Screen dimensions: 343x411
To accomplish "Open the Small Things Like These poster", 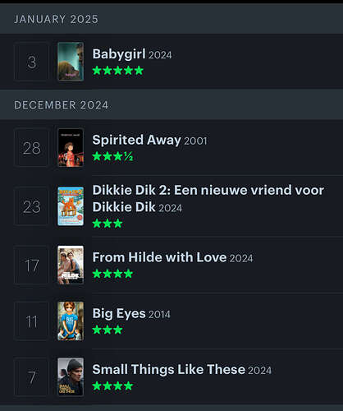I will 71,376.
